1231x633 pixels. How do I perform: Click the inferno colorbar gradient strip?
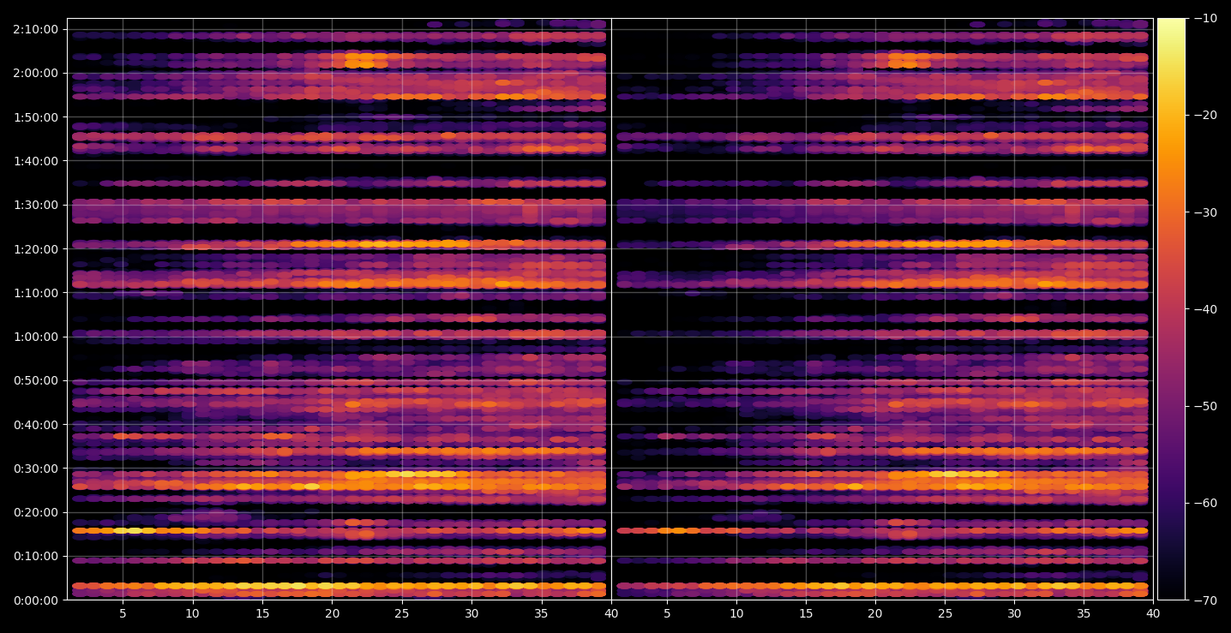click(1171, 309)
